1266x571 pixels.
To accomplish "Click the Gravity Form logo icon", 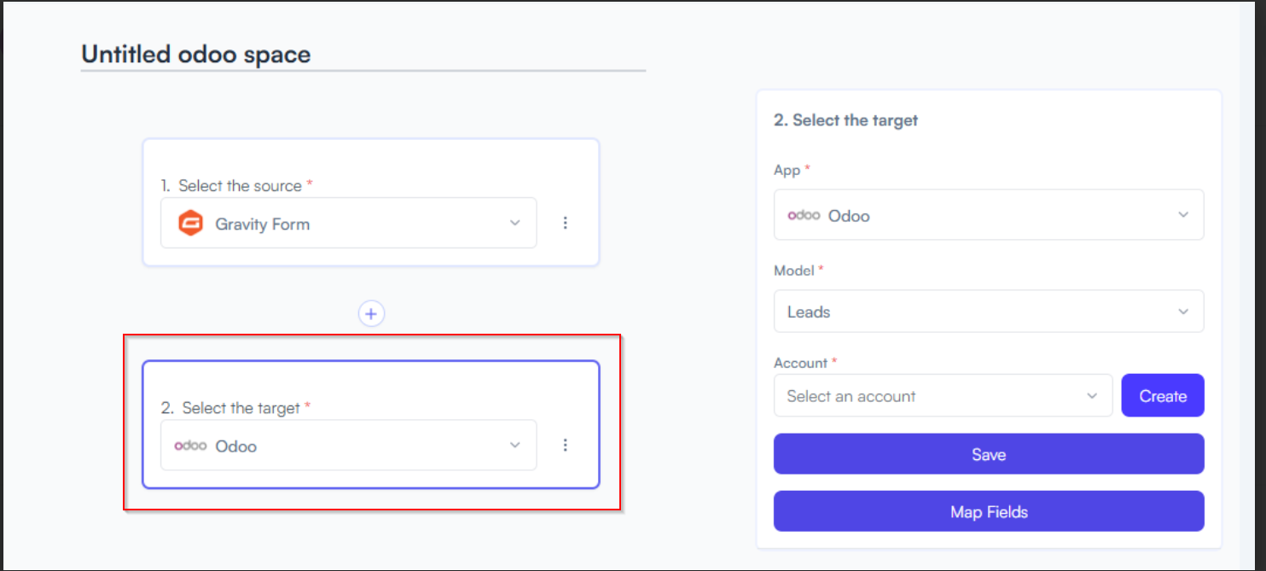I will (x=190, y=224).
